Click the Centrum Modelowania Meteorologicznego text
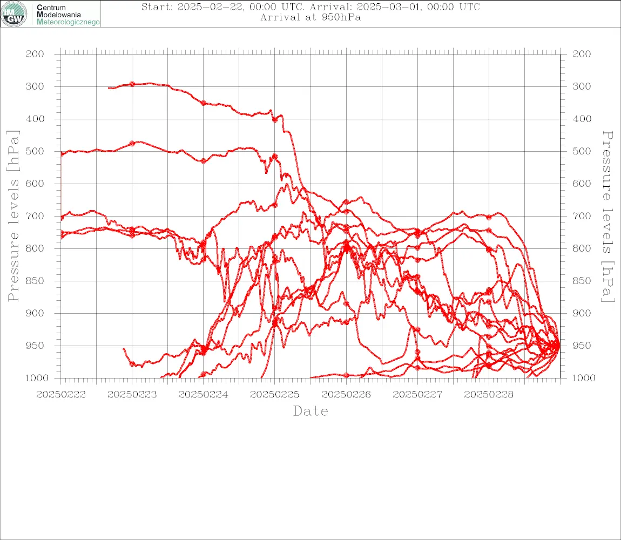The image size is (621, 540). click(67, 15)
